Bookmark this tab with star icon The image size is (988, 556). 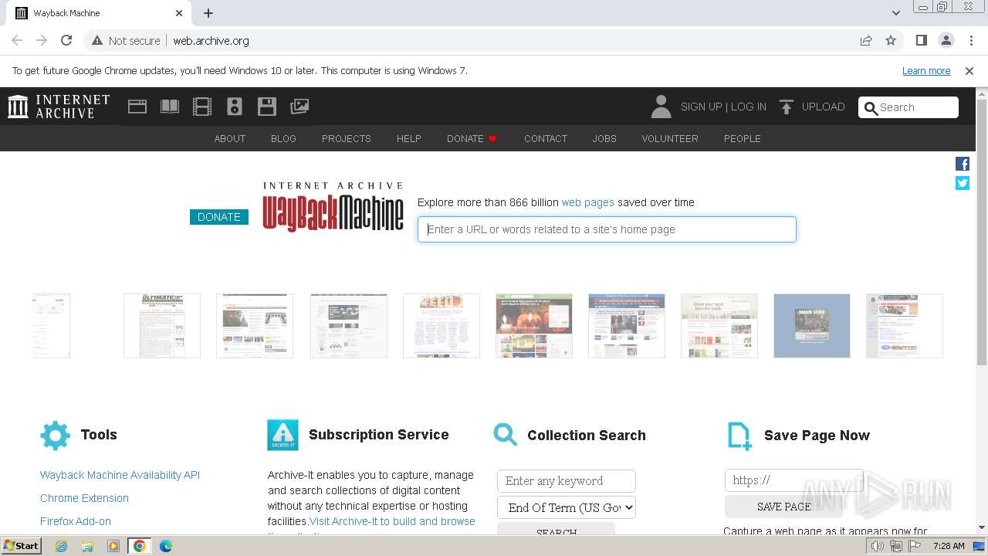891,40
